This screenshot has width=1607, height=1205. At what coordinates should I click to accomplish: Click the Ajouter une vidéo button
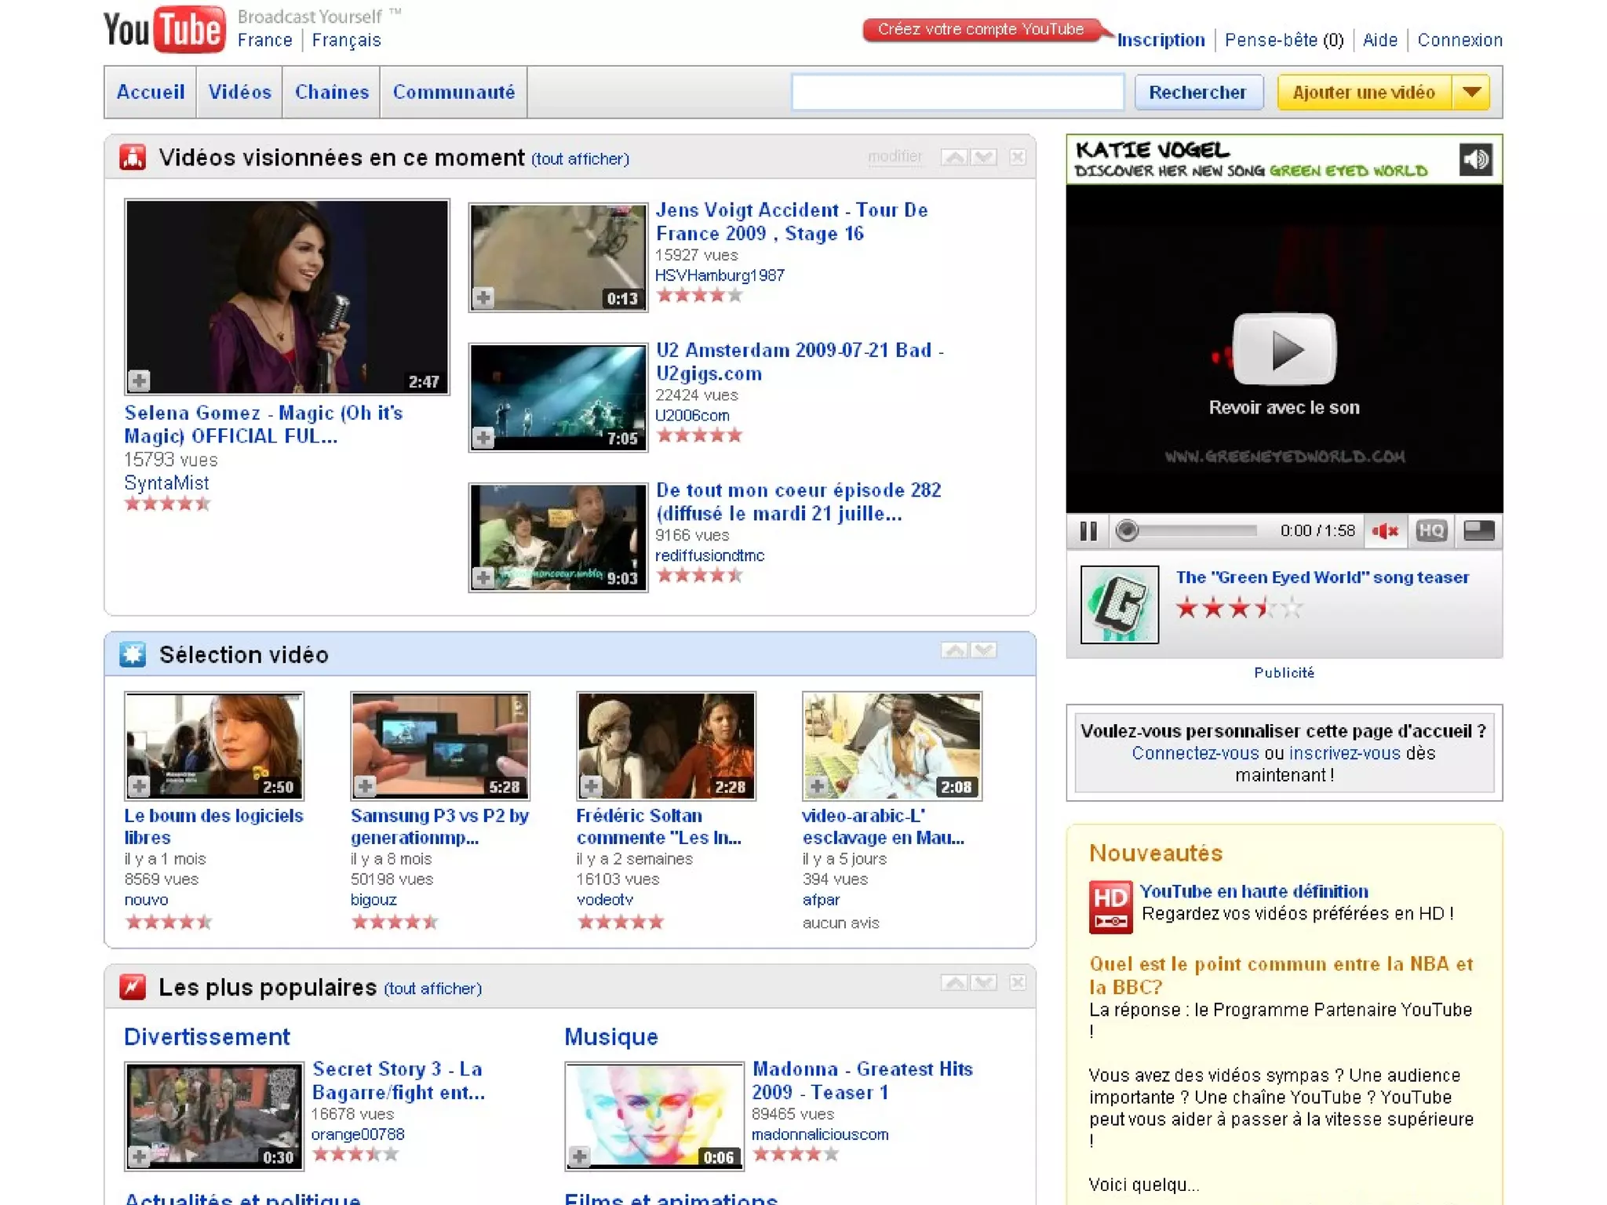pyautogui.click(x=1365, y=93)
